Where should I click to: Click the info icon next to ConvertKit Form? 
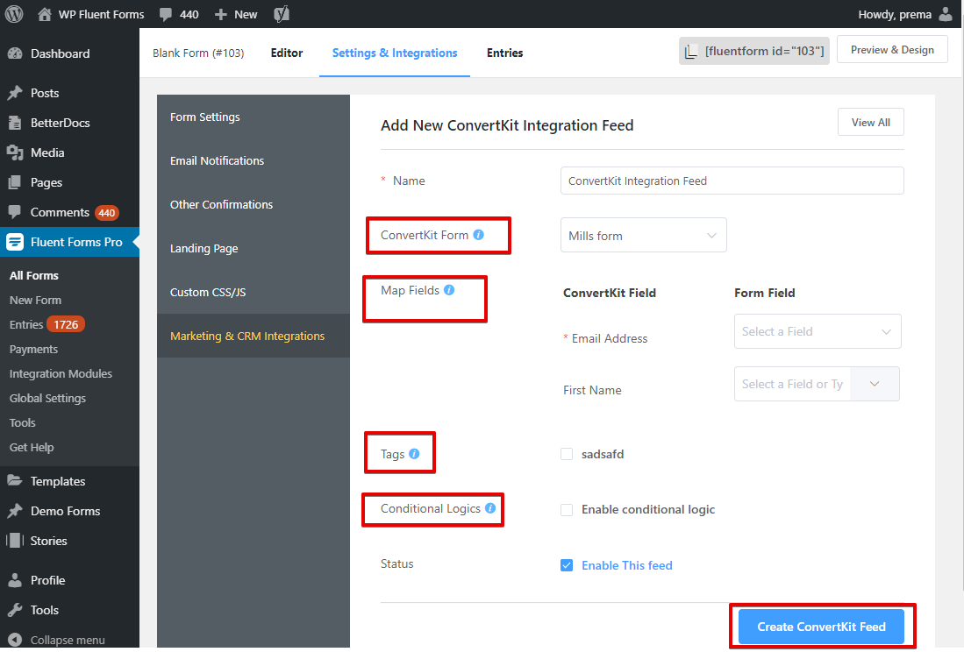[478, 235]
